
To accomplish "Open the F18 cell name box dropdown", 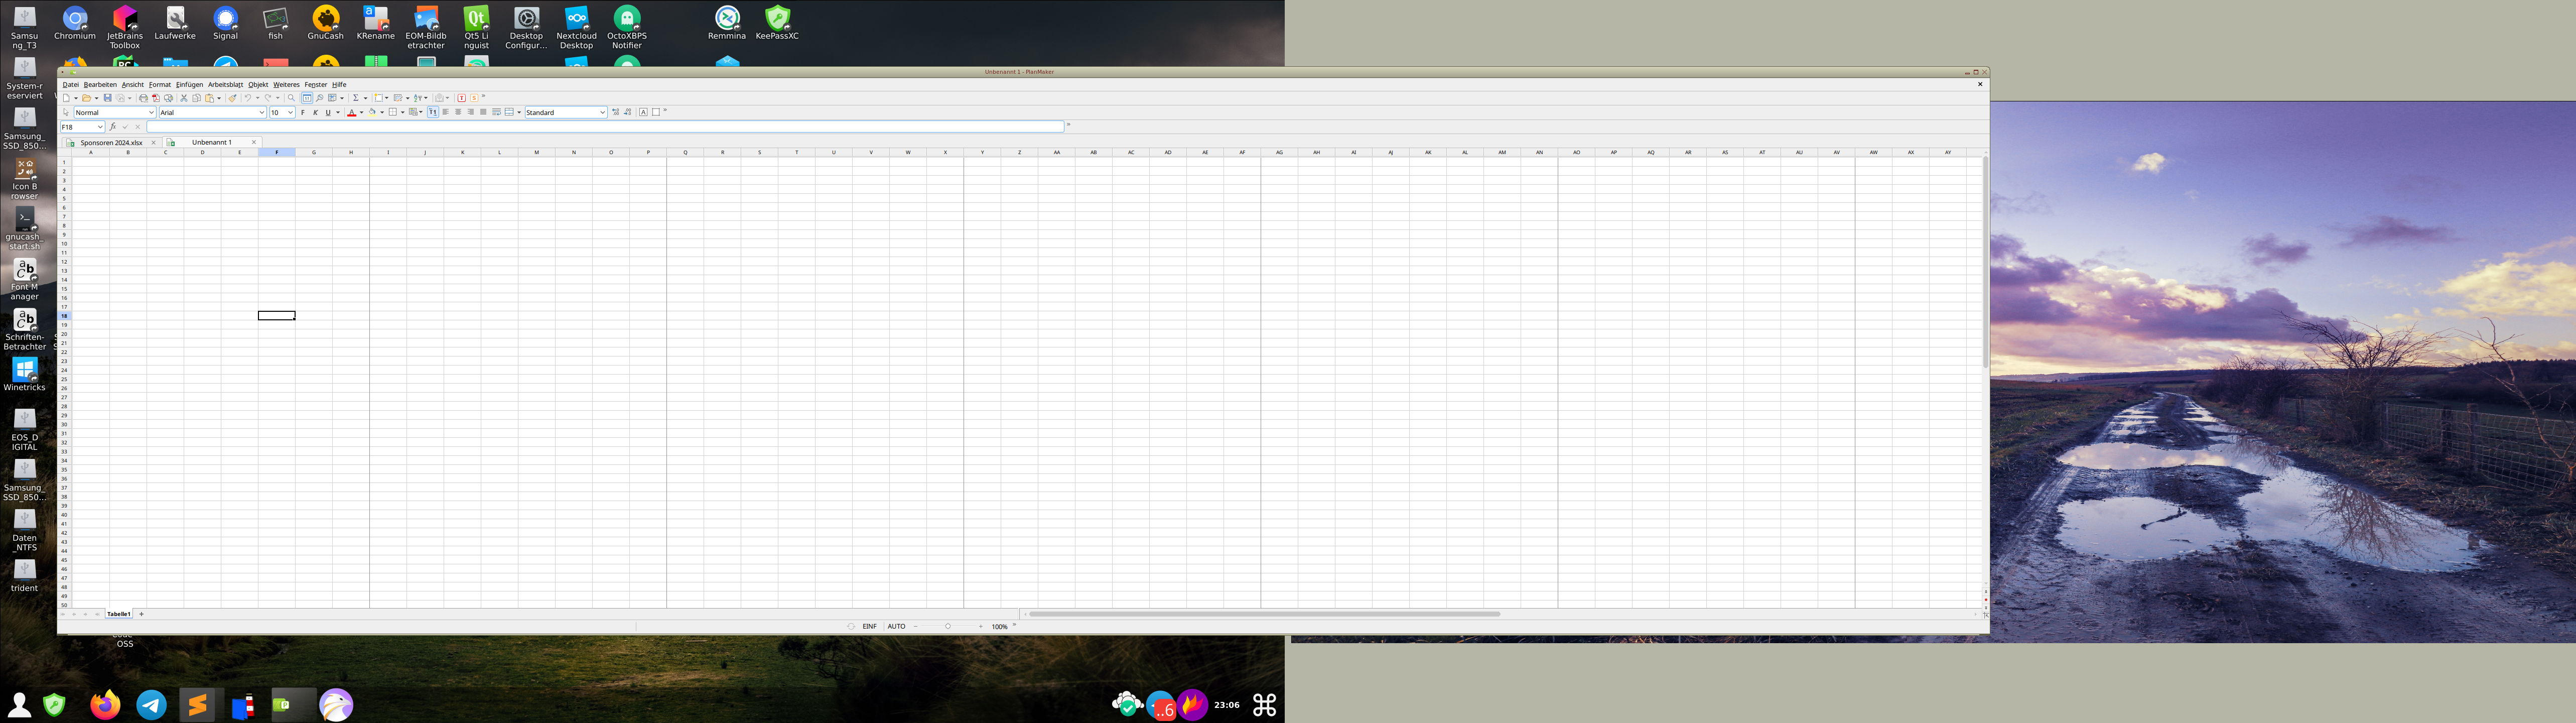I will click(82, 127).
